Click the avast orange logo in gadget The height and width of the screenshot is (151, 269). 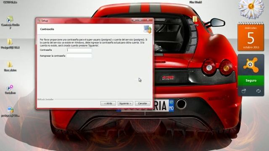251,65
